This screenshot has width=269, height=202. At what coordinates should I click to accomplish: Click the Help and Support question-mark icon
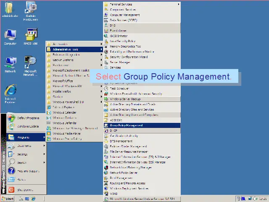tap(11, 171)
